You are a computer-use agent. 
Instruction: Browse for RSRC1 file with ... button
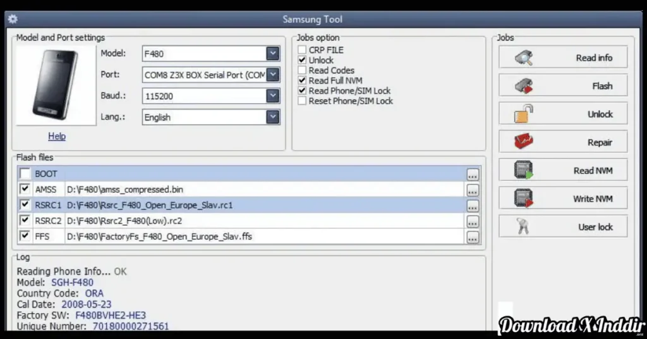pos(473,206)
